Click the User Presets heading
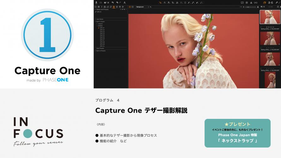Screen dimensions: 281x158 pyautogui.click(x=100, y=48)
